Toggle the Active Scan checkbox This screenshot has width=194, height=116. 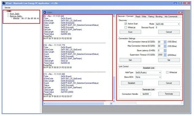coord(126,24)
